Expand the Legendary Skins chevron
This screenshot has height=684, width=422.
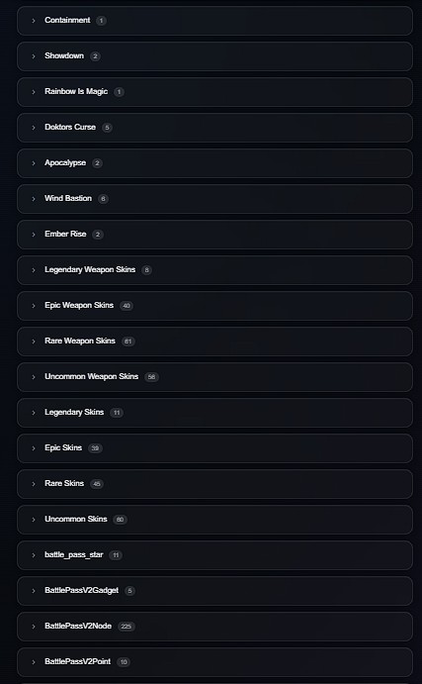[34, 413]
